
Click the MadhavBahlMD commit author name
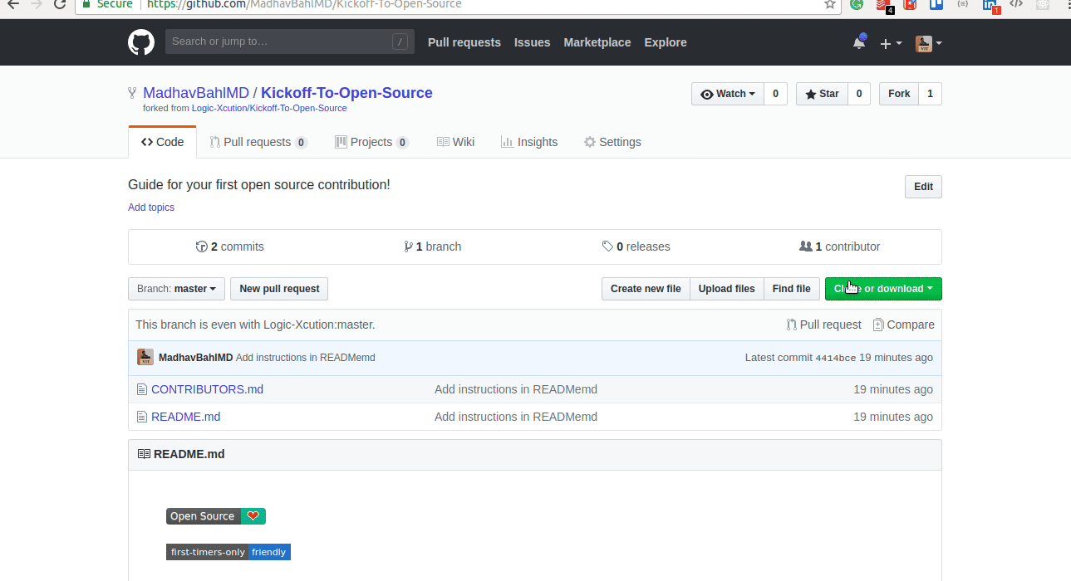click(x=195, y=358)
